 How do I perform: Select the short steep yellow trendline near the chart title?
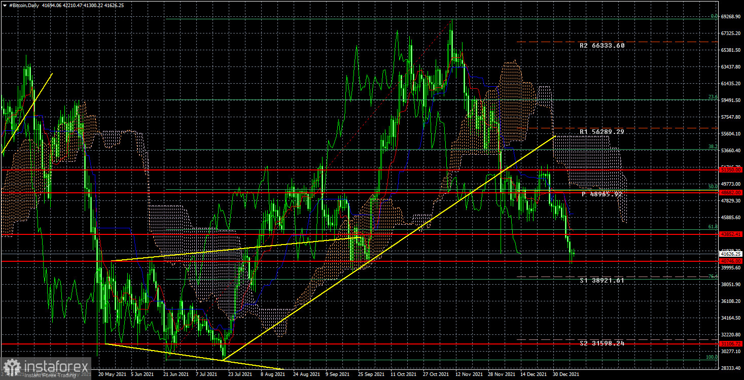point(27,113)
